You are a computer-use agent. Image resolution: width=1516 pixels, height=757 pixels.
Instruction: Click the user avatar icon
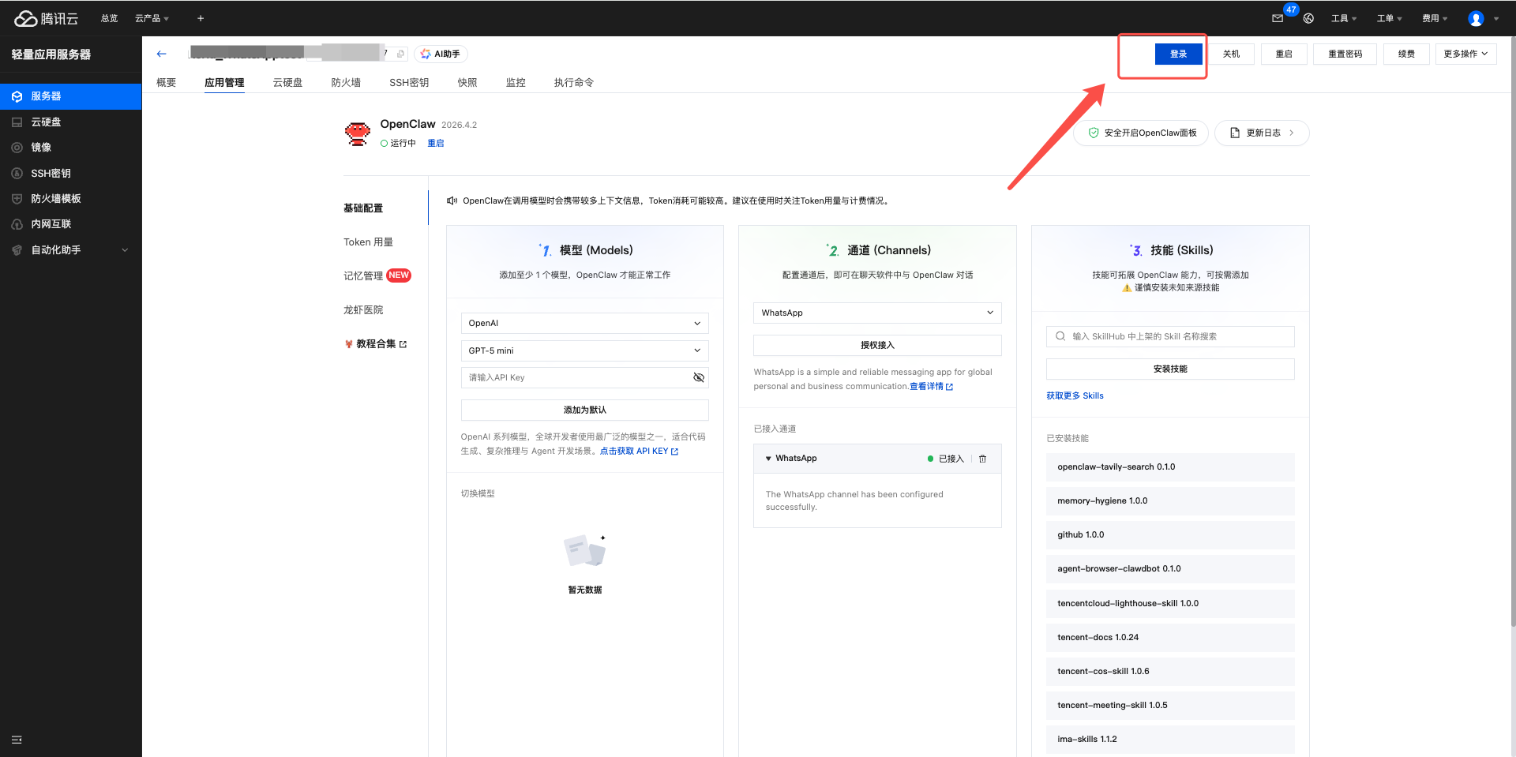pos(1476,18)
